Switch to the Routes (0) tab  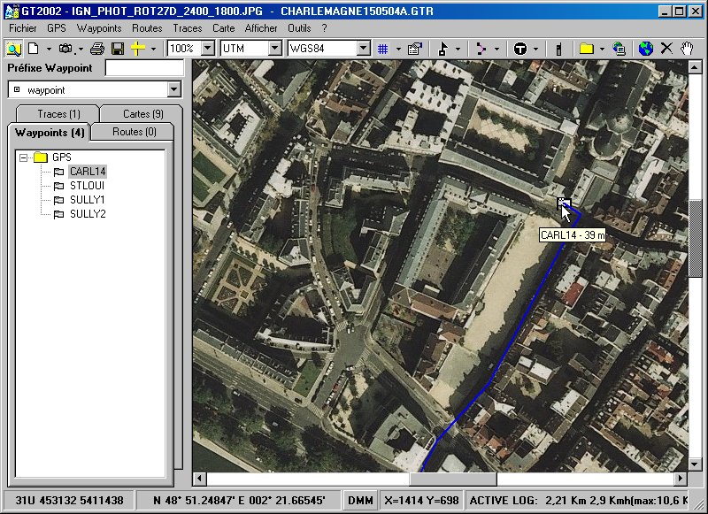(135, 132)
